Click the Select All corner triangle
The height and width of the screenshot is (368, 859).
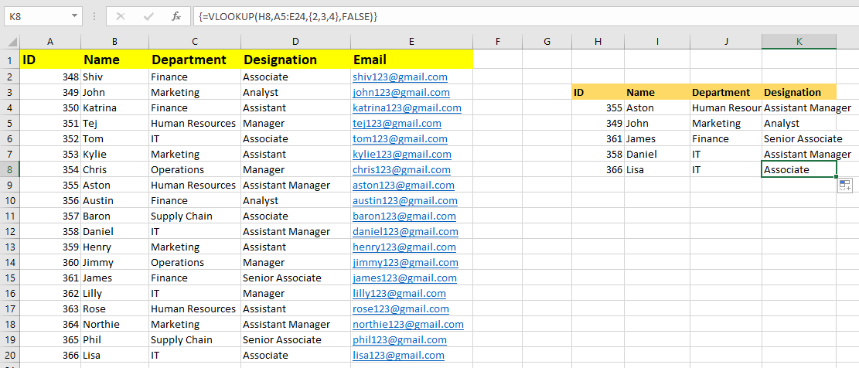10,42
